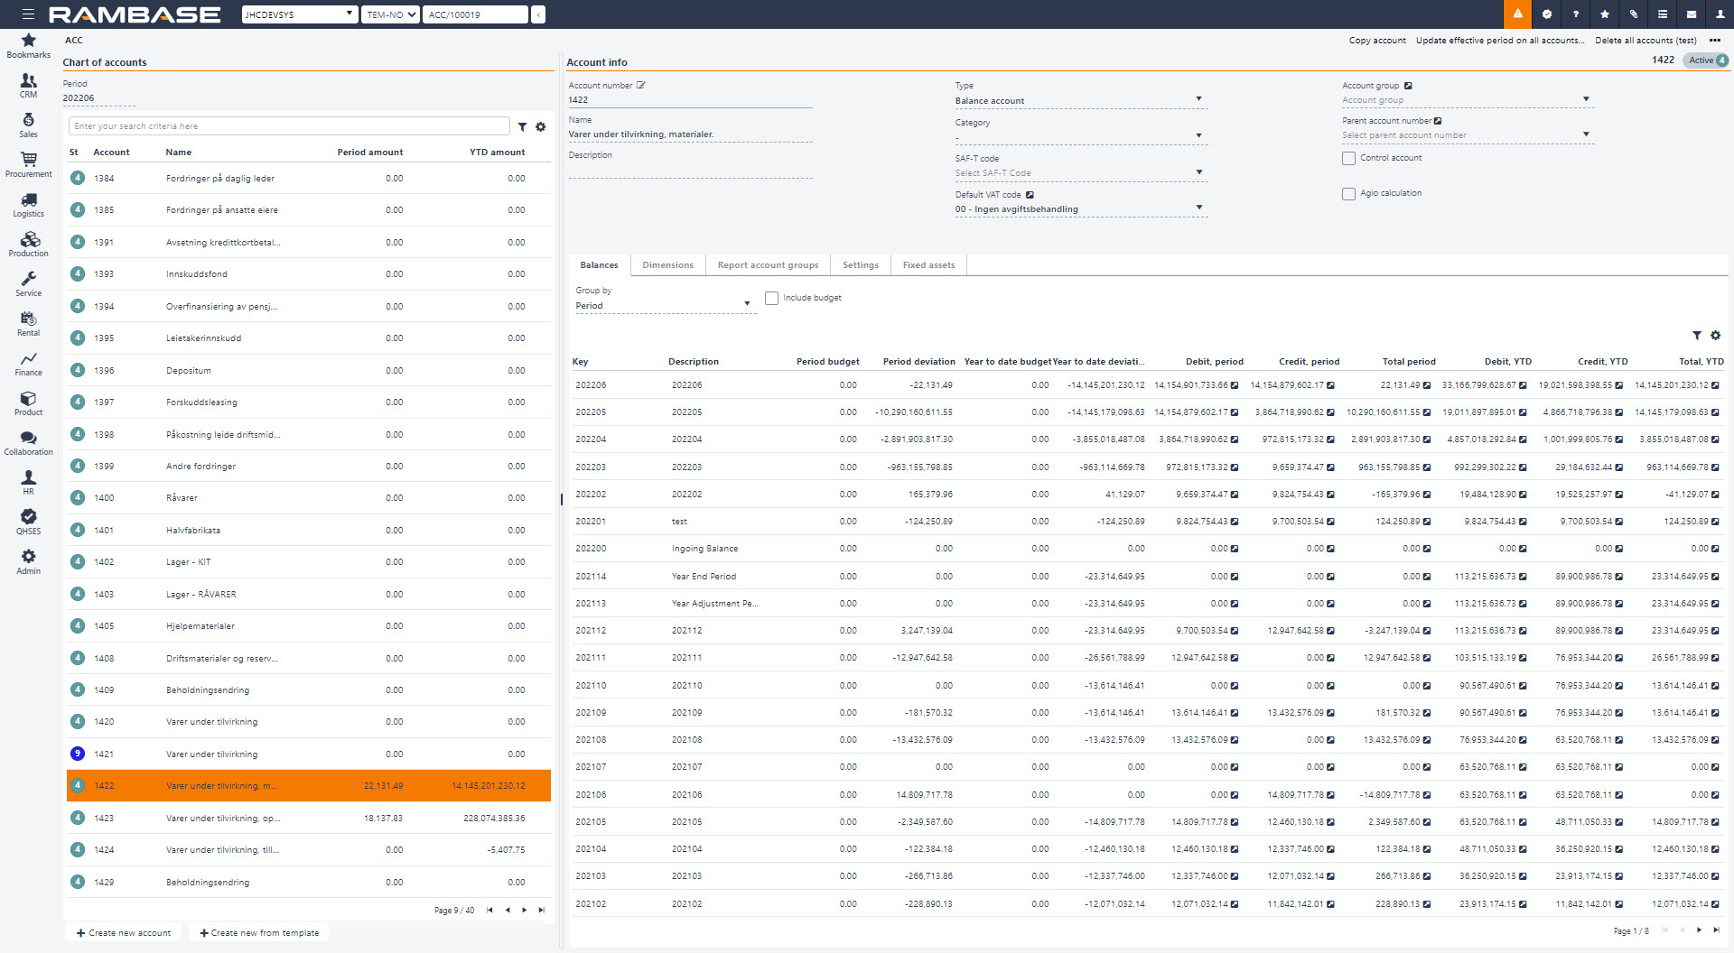Open the Collaboration module
The height and width of the screenshot is (953, 1734).
click(29, 443)
